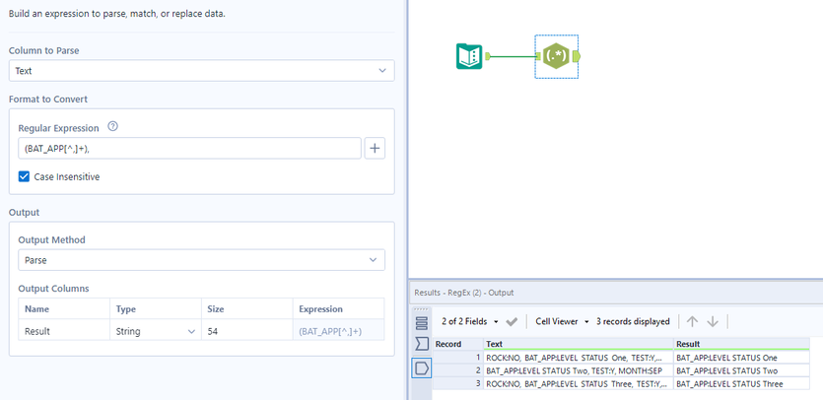823x400 pixels.
Task: Open the 2 of 2 Fields dropdown
Action: click(x=470, y=321)
